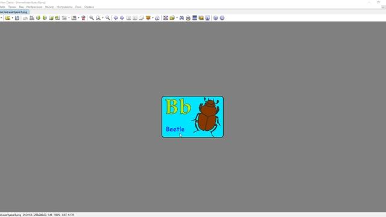Screen dimensions: 386x217
Task: Click the first green rotate icon
Action: click(x=38, y=18)
